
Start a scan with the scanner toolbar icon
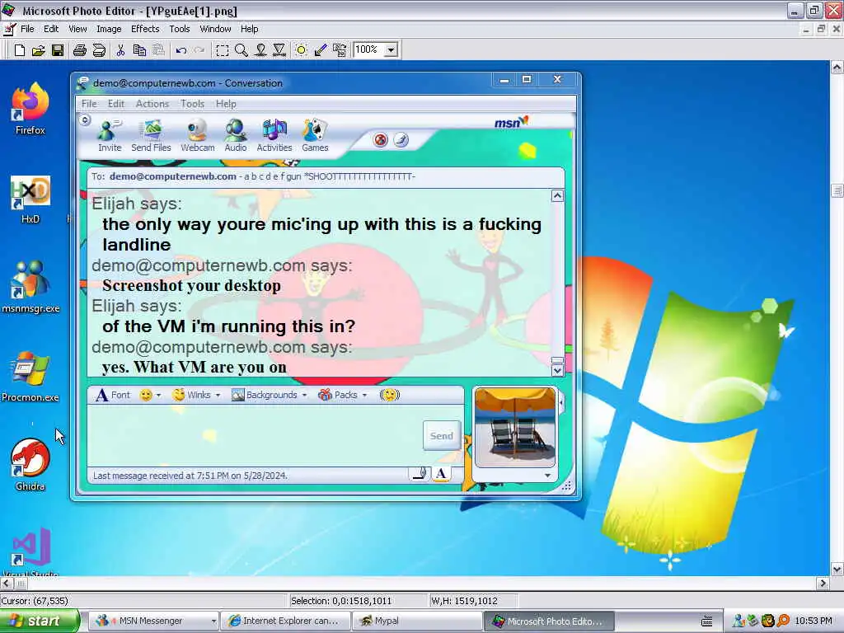[99, 50]
